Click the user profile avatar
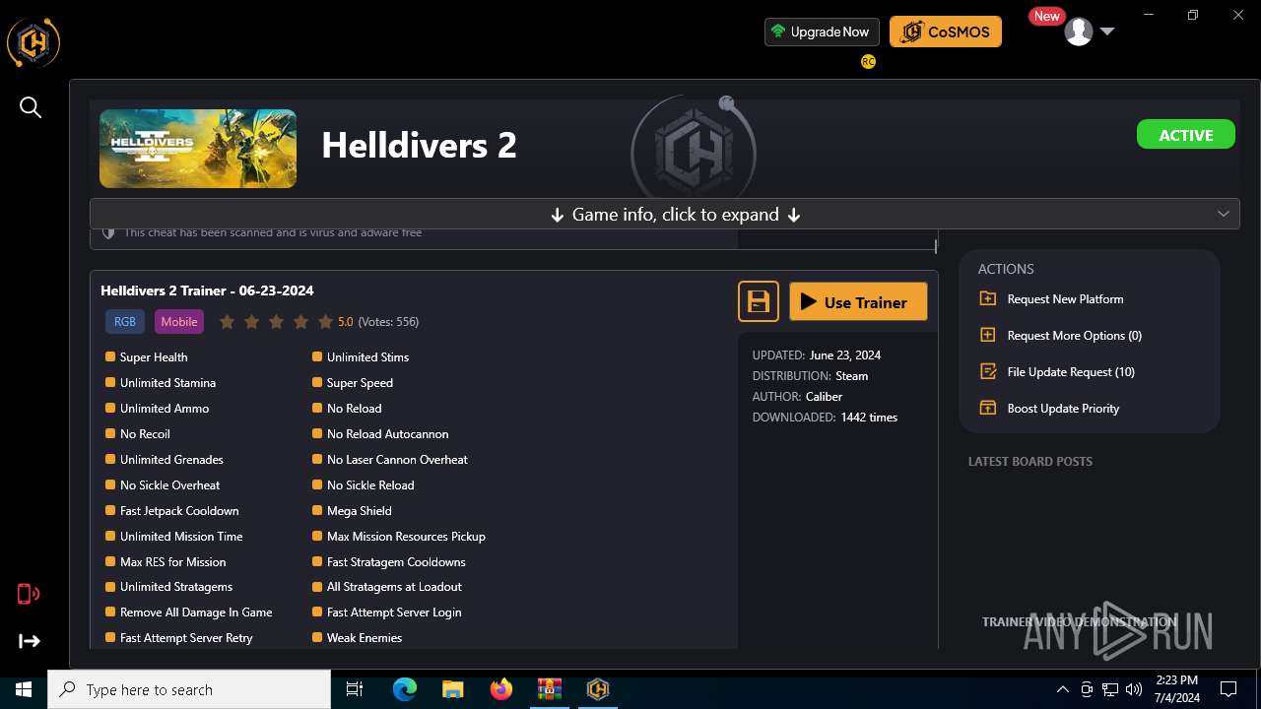Image resolution: width=1261 pixels, height=709 pixels. 1079,32
